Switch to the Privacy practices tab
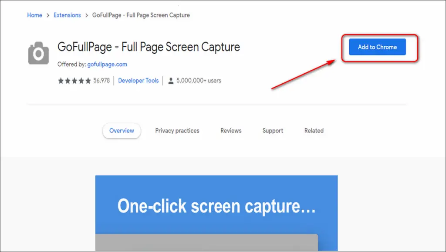446x252 pixels. click(x=177, y=131)
